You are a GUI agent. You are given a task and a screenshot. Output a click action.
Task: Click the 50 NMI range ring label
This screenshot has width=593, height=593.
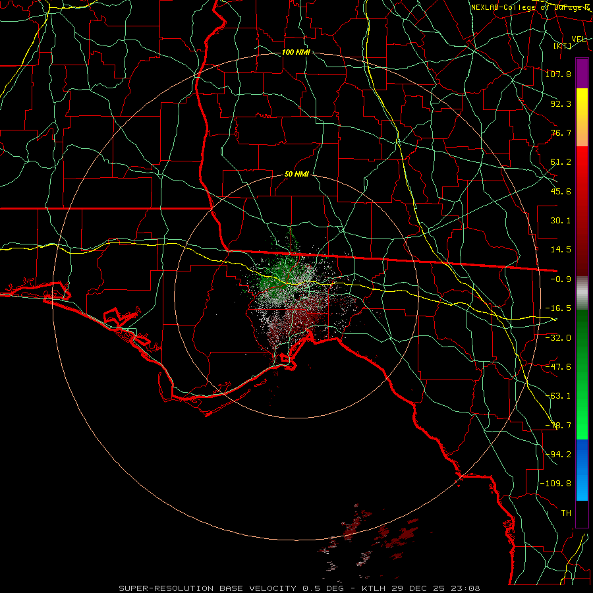pyautogui.click(x=296, y=174)
